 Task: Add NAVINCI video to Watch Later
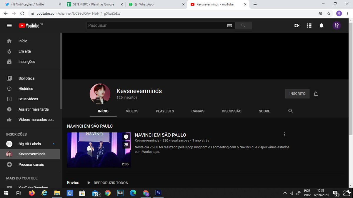(126, 137)
